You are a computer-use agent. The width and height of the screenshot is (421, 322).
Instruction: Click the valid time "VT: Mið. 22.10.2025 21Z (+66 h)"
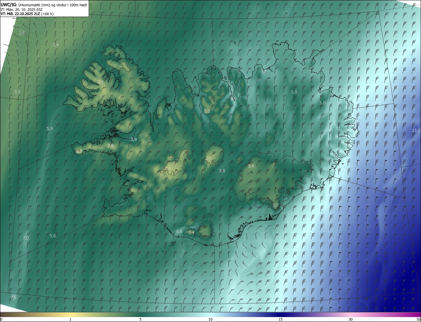[x=27, y=14]
